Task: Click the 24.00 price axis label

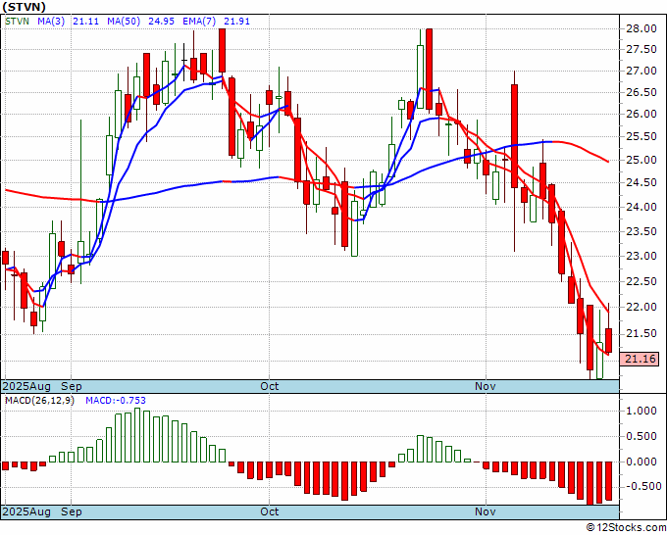Action: click(641, 207)
